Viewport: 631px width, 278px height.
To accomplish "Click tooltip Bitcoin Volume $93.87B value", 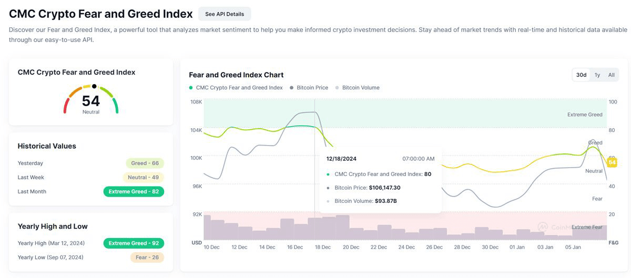I will click(386, 201).
